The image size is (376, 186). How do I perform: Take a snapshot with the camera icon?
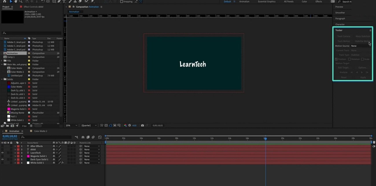coord(143,125)
